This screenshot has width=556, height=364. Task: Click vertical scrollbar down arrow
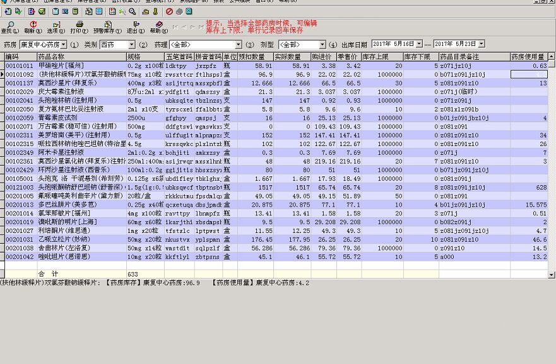point(552,275)
